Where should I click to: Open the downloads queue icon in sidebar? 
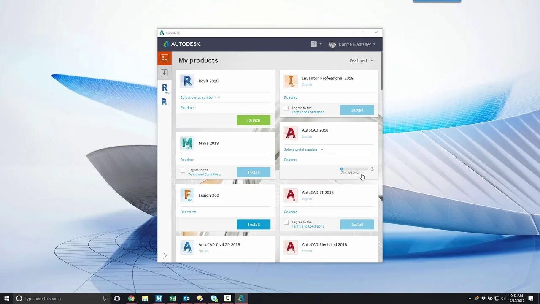[165, 73]
